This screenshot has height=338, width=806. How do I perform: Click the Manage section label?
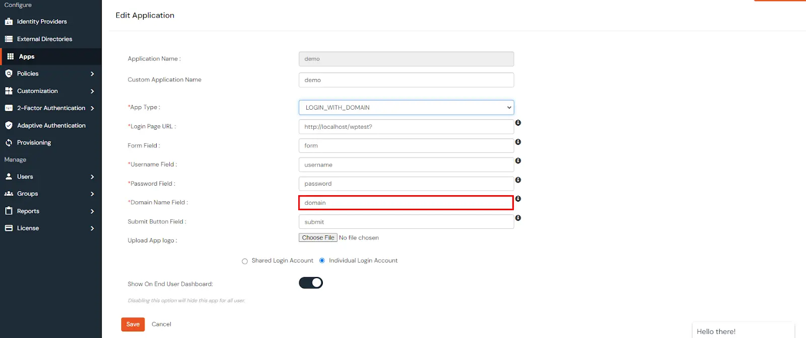coord(15,159)
